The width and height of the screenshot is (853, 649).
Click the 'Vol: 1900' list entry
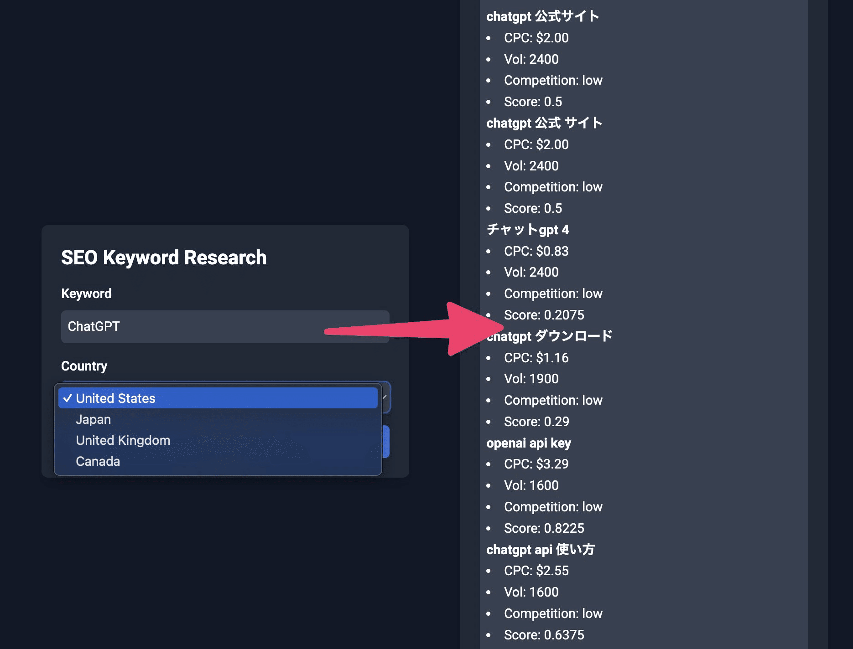pos(531,379)
